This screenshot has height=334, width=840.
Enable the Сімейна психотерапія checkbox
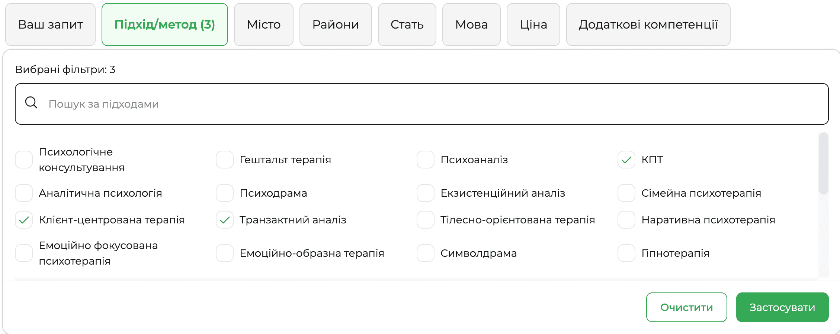[x=626, y=193]
